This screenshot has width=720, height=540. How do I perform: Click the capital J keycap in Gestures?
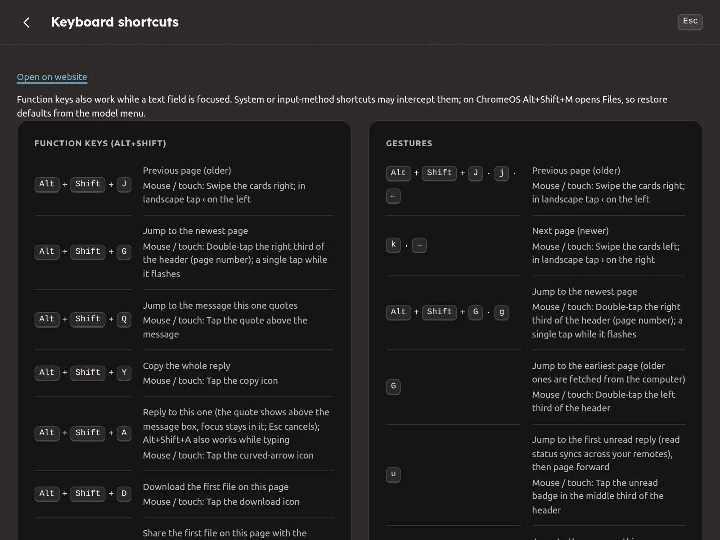click(x=476, y=173)
